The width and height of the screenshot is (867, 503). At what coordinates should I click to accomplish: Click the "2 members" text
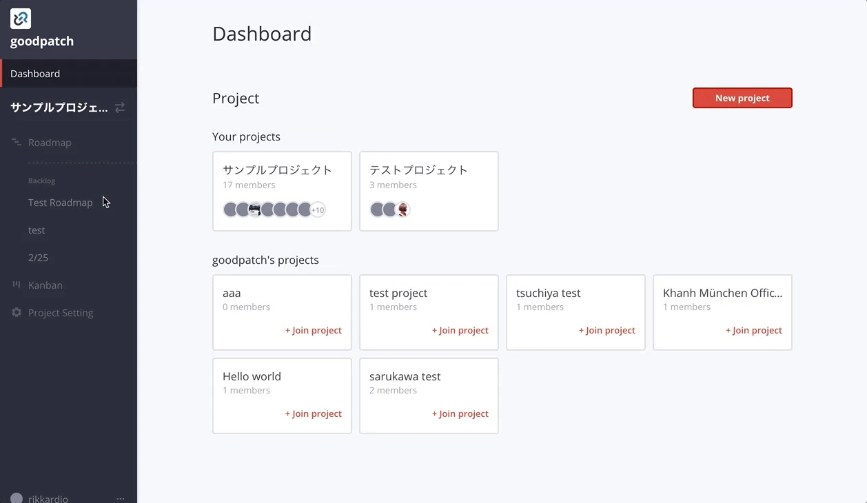(x=393, y=390)
